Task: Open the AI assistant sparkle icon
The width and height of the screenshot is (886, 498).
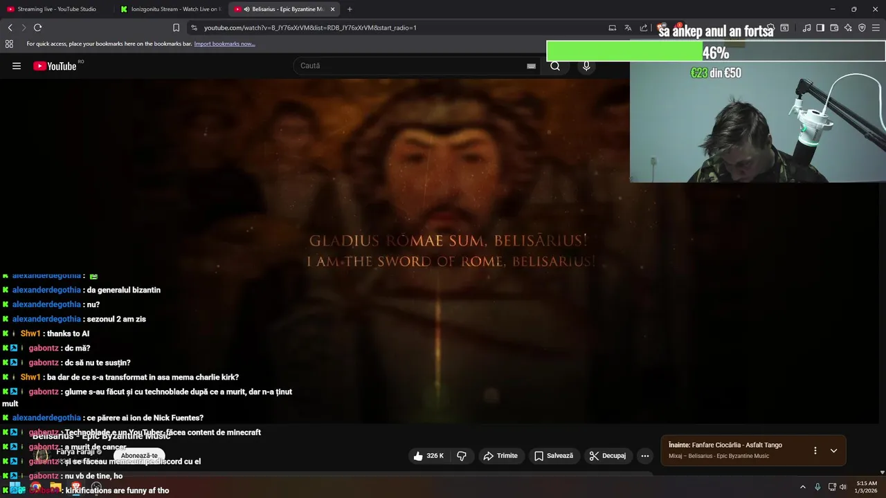Action: [848, 28]
